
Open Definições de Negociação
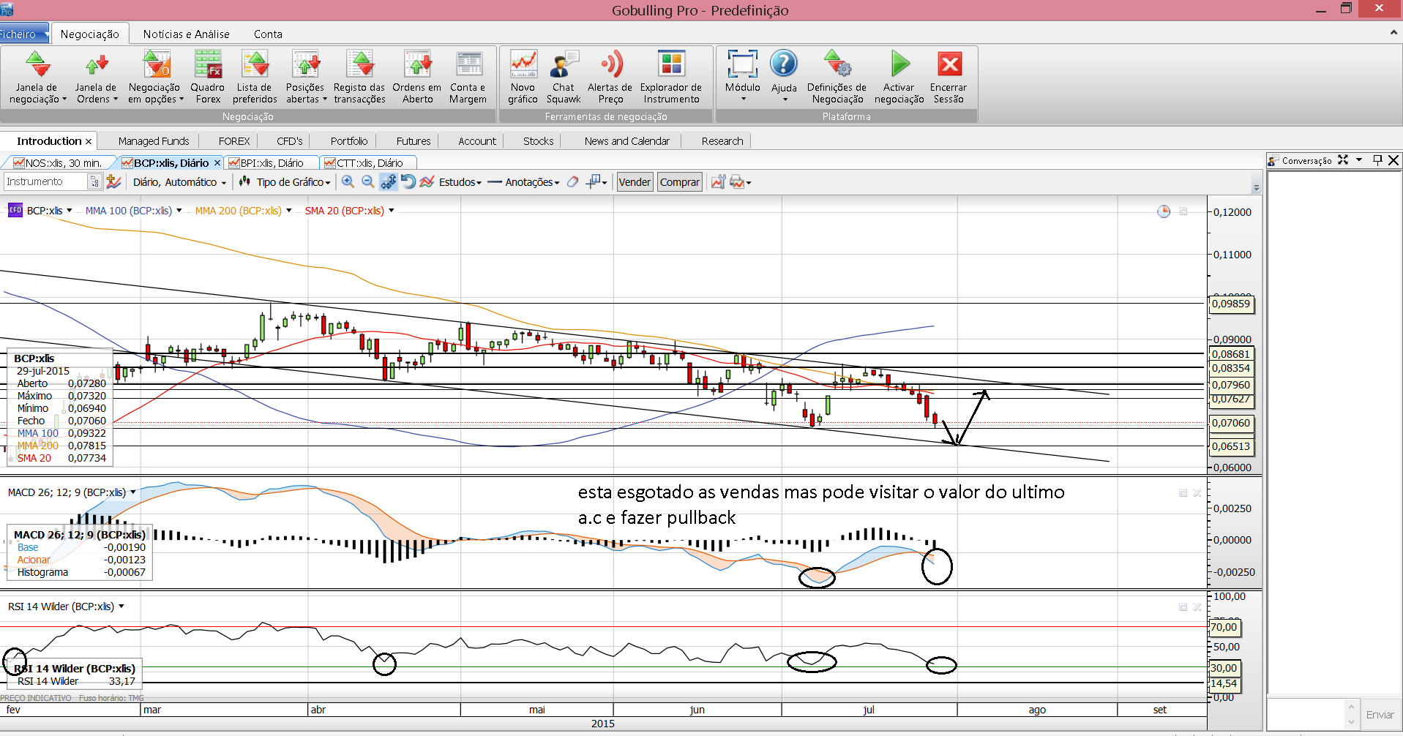pos(837,77)
